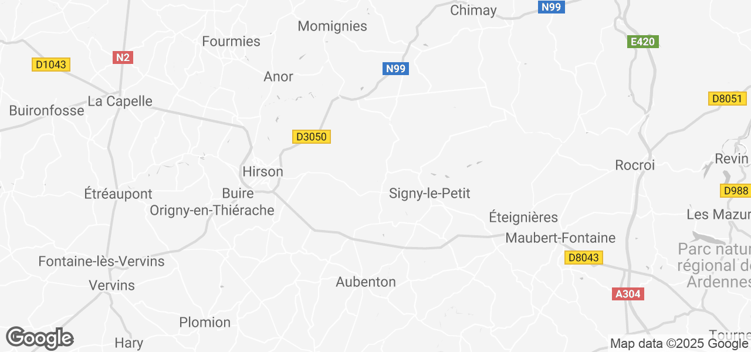751x352 pixels.
Task: Select the D8051 road badge
Action: (728, 99)
